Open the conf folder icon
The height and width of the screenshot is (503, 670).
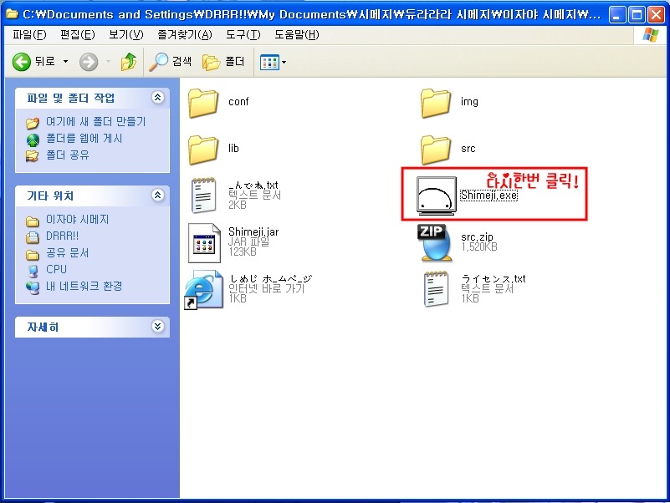(203, 103)
